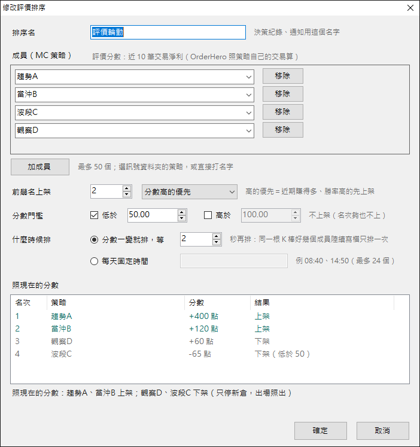Screen dimensions: 420x447
Task: Increase the 低於 threshold value
Action: 182,212
